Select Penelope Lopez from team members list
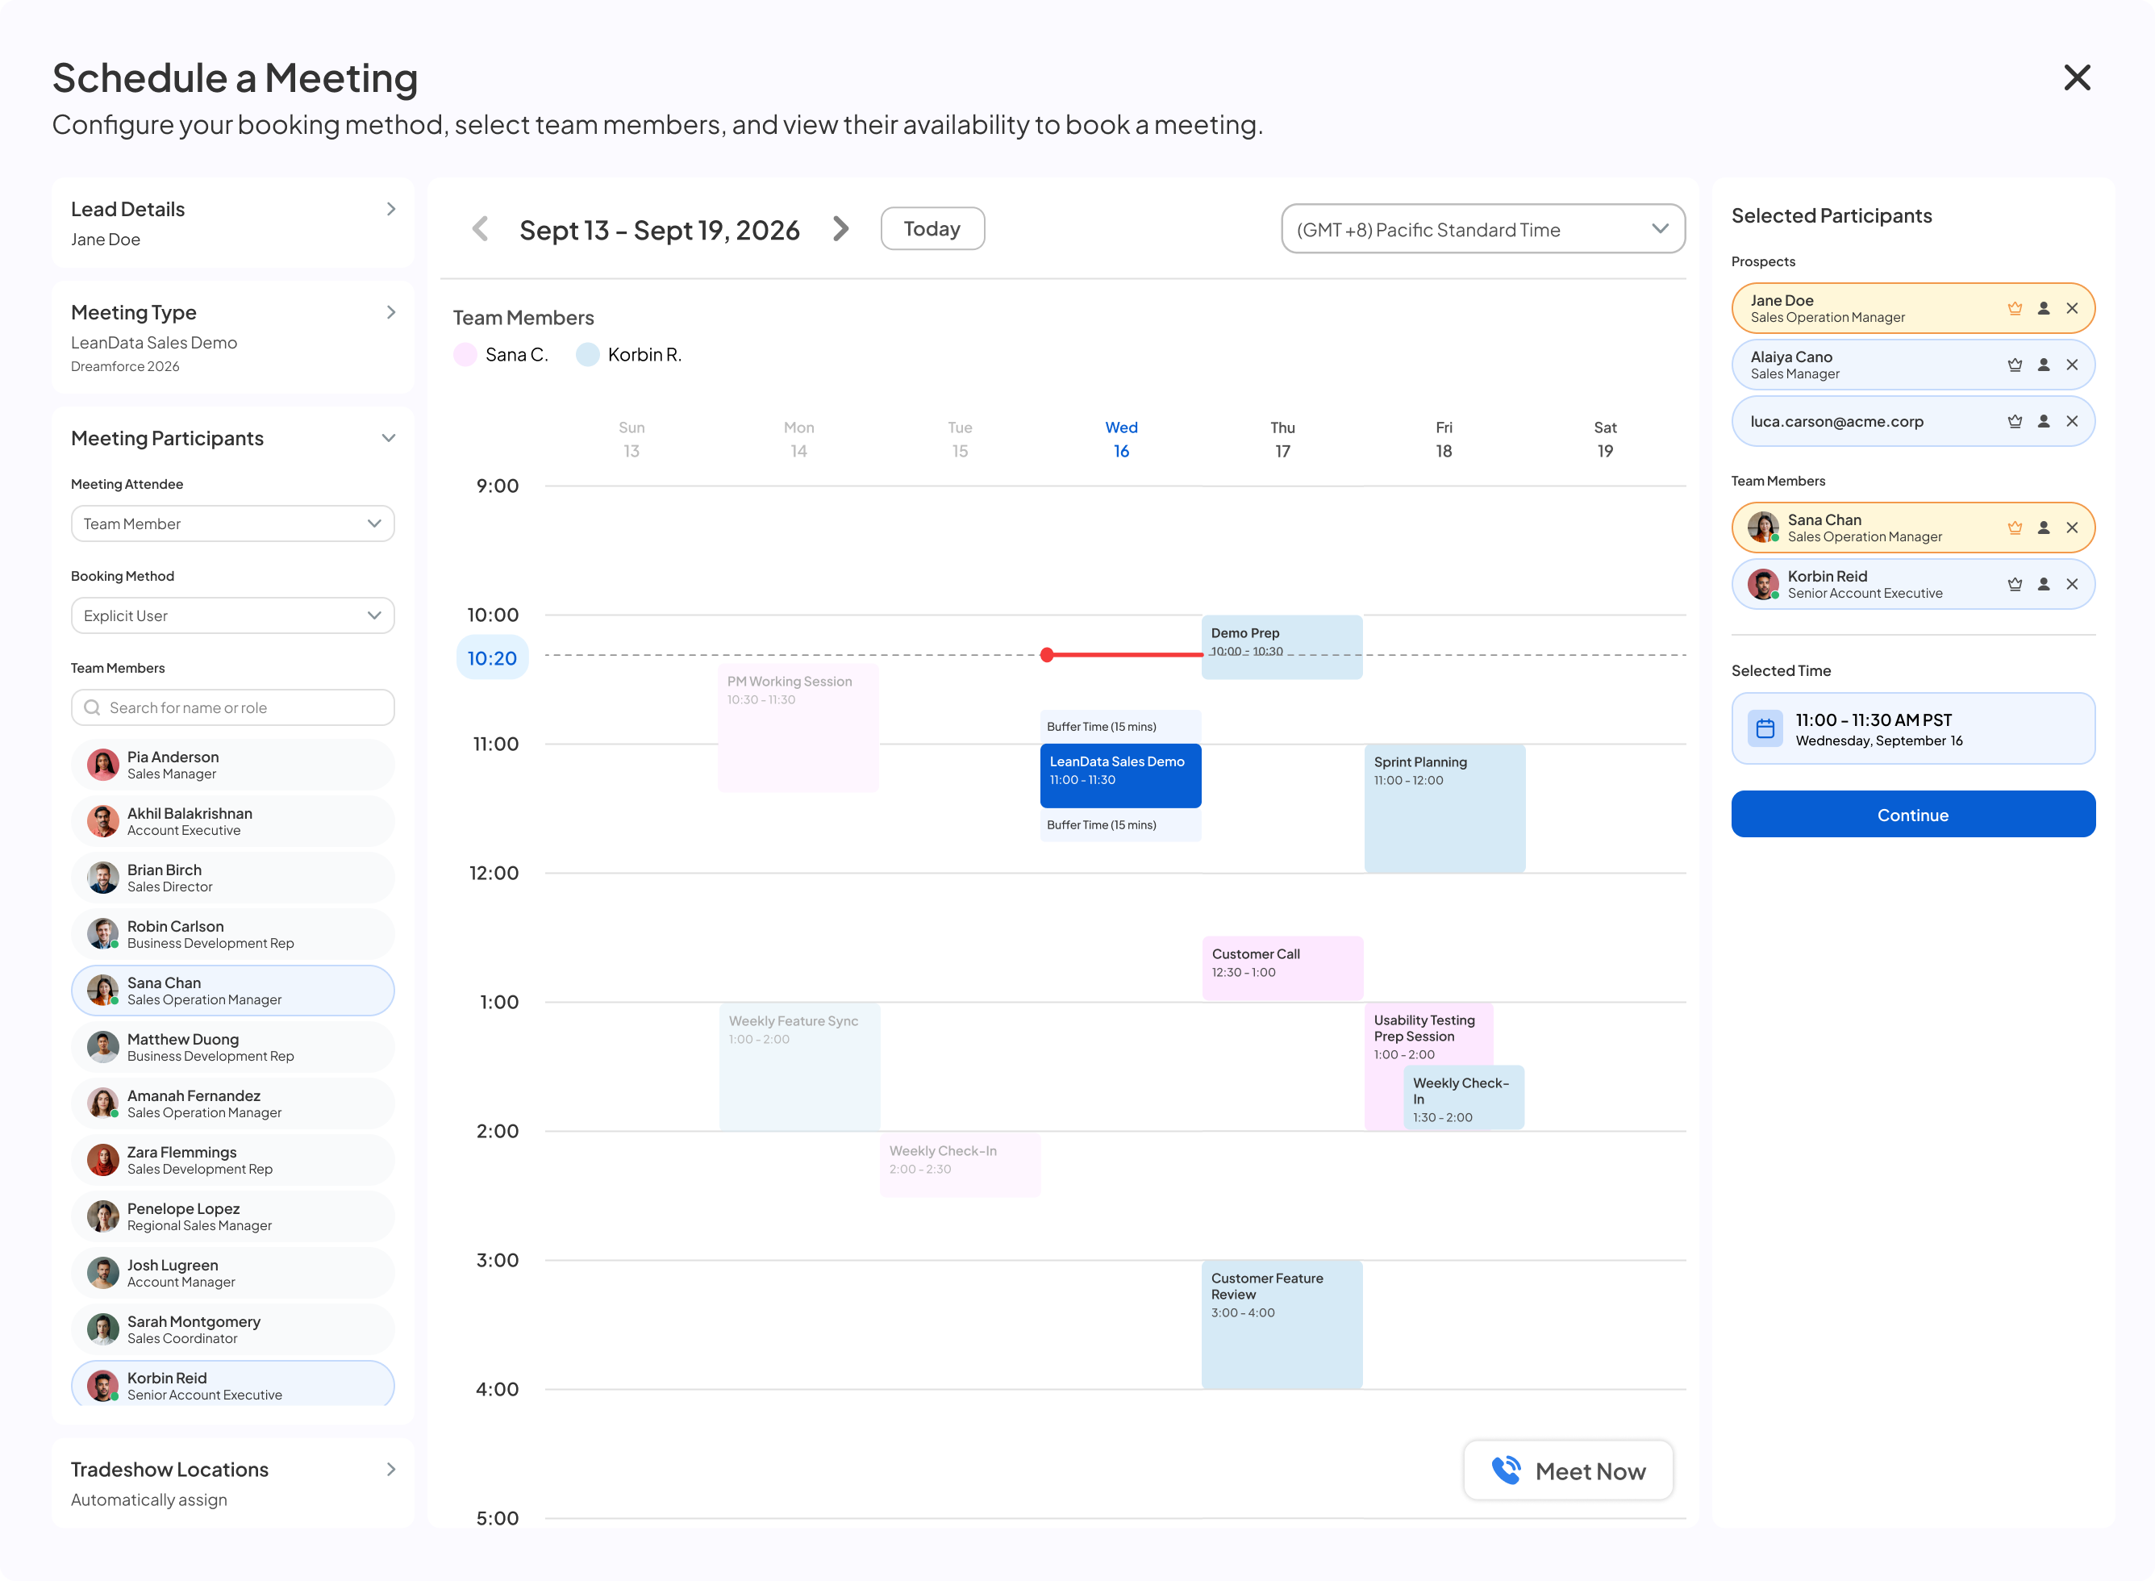 tap(232, 1216)
